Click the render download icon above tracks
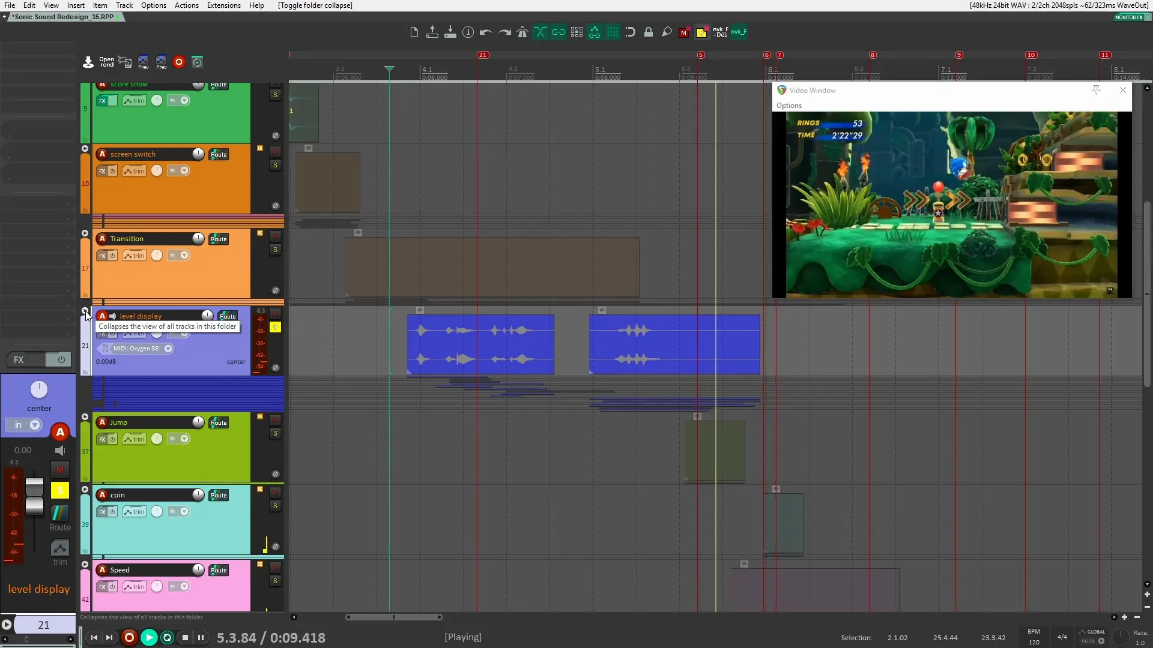1153x648 pixels. point(88,62)
